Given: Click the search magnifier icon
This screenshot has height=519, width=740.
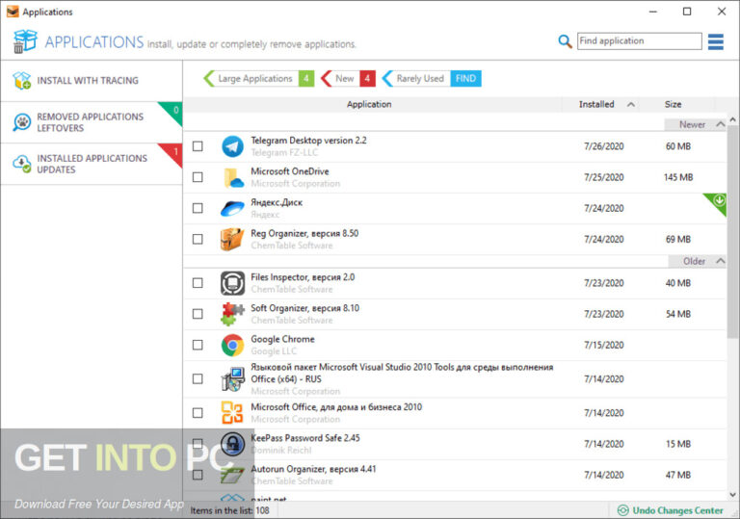Looking at the screenshot, I should 565,41.
